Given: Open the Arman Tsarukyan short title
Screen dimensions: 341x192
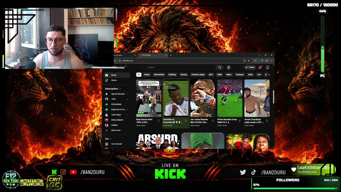Looking at the screenshot, I should point(254,121).
